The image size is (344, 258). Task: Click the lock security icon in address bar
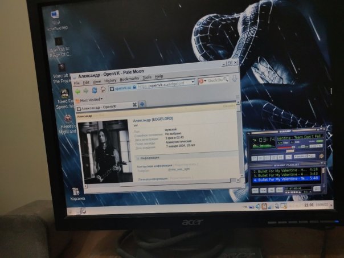pyautogui.click(x=134, y=87)
